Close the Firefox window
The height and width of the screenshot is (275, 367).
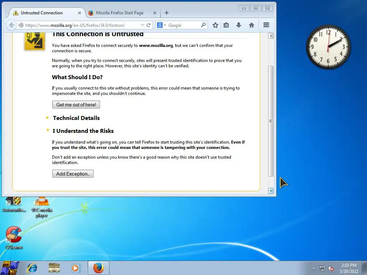pos(267,8)
